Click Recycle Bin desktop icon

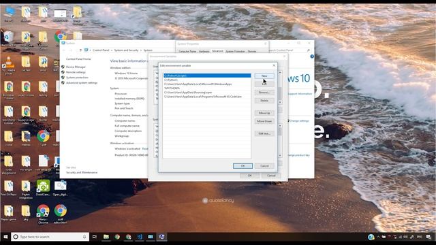(x=9, y=38)
